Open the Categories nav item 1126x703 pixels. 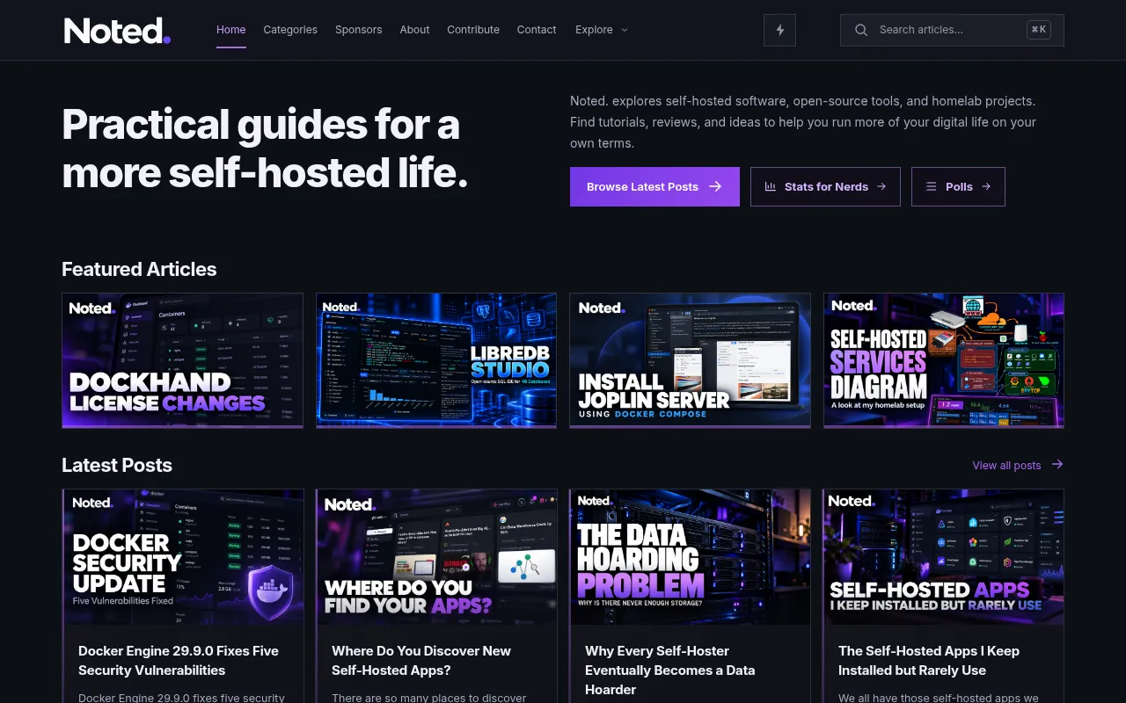[290, 30]
